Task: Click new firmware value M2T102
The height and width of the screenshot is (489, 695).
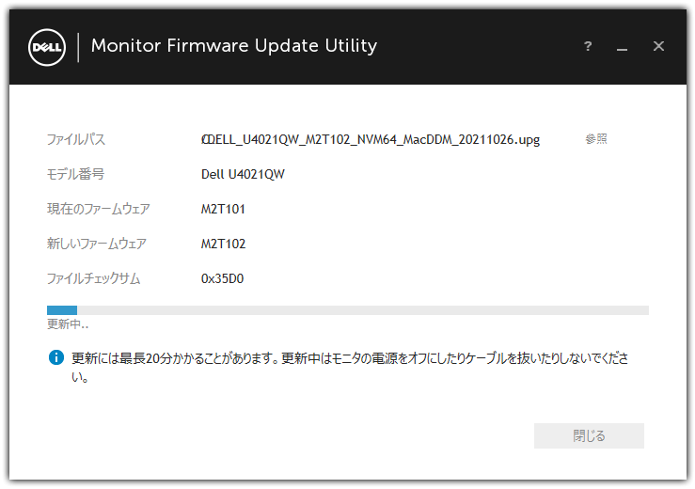Action: click(223, 244)
